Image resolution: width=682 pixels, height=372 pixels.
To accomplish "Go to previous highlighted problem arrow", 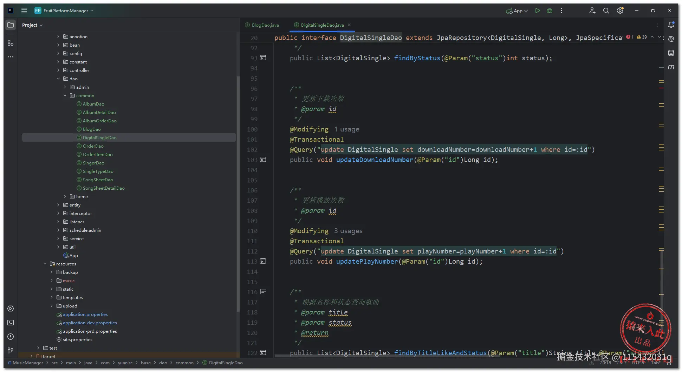I will pos(652,37).
